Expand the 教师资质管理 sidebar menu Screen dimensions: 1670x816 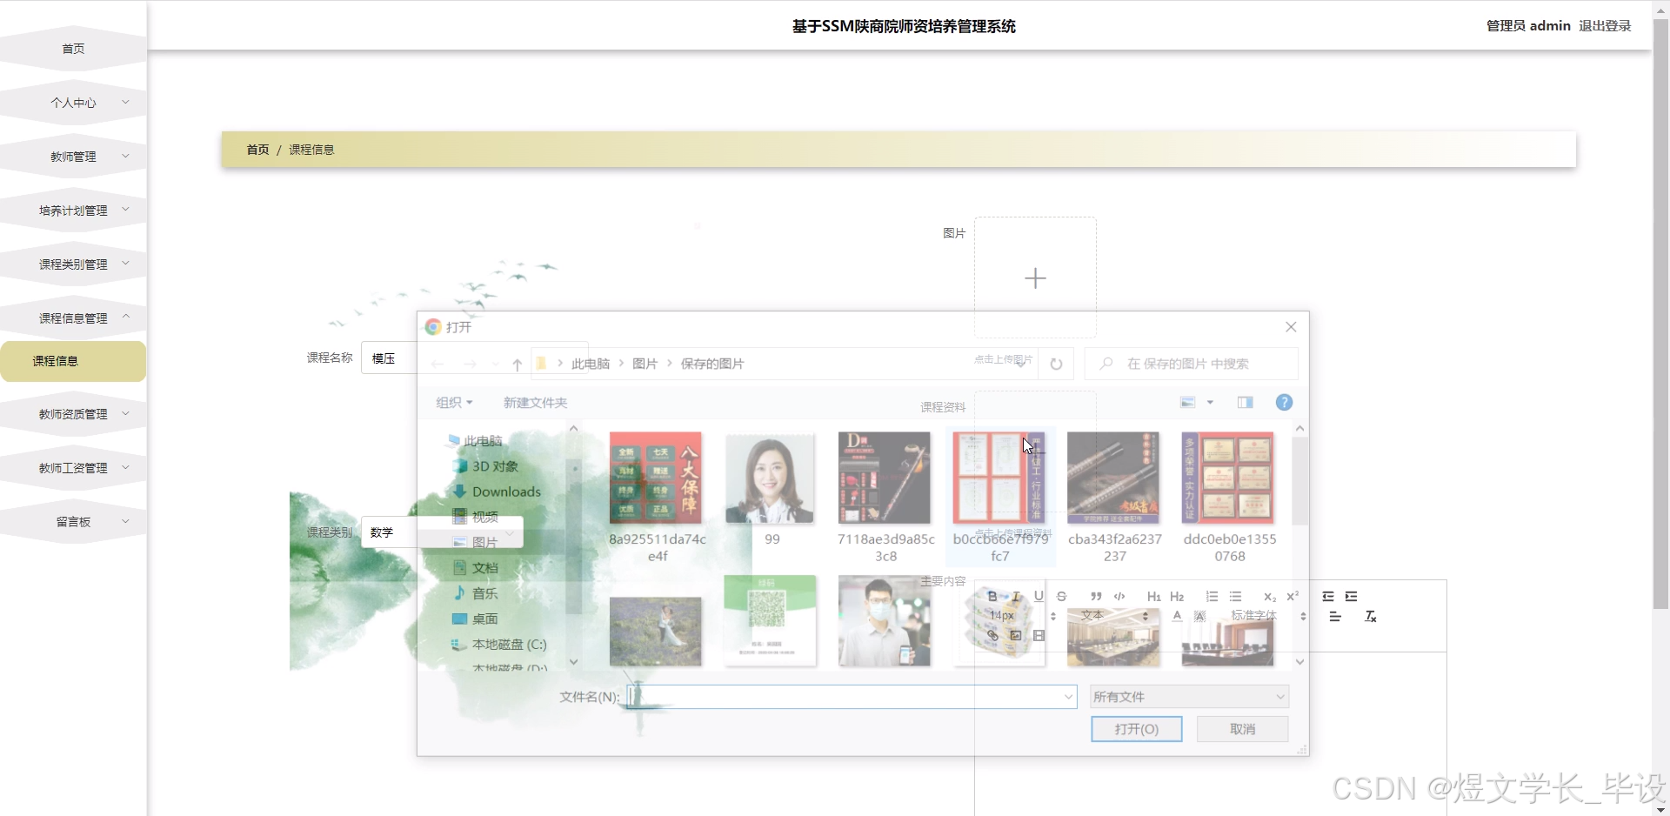click(x=73, y=414)
